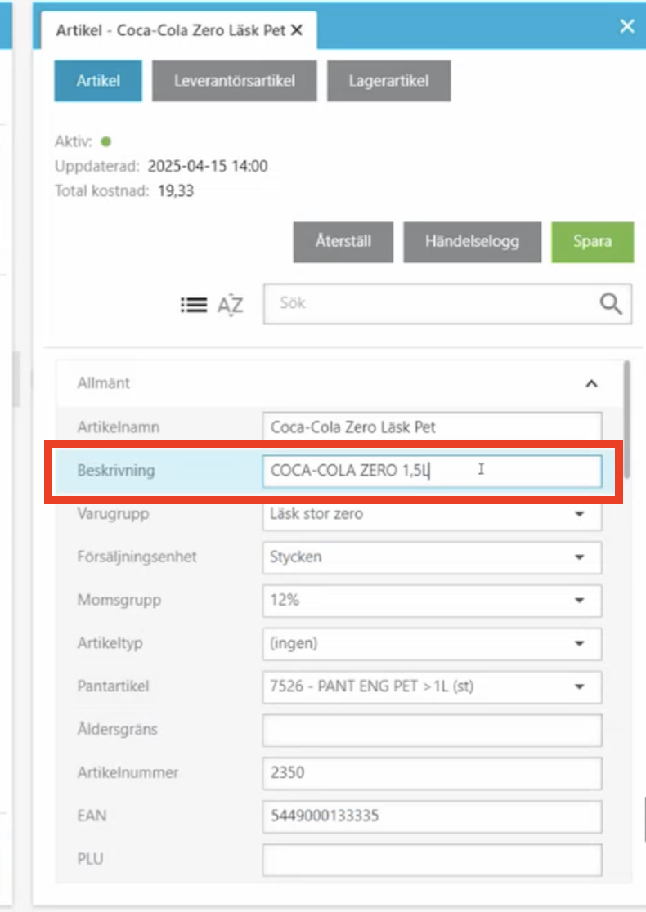Click the Allmänt section heading
The width and height of the screenshot is (646, 912).
point(104,383)
